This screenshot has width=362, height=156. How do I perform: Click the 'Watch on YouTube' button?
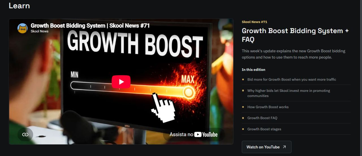pos(266,147)
